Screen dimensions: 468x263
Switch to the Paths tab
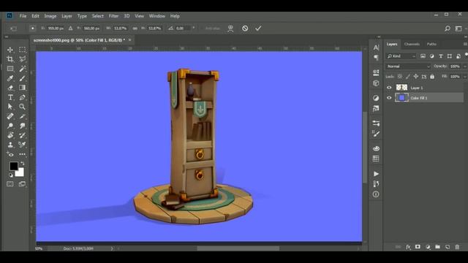point(431,44)
